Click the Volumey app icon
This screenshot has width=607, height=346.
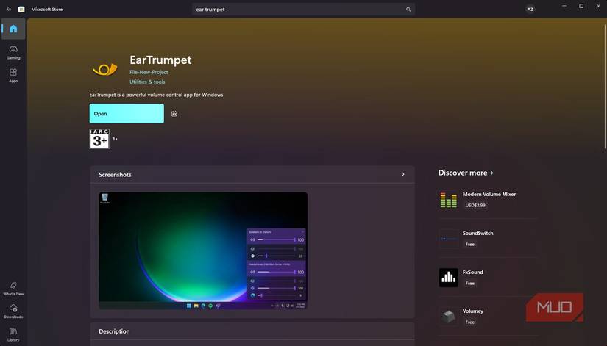[448, 317]
